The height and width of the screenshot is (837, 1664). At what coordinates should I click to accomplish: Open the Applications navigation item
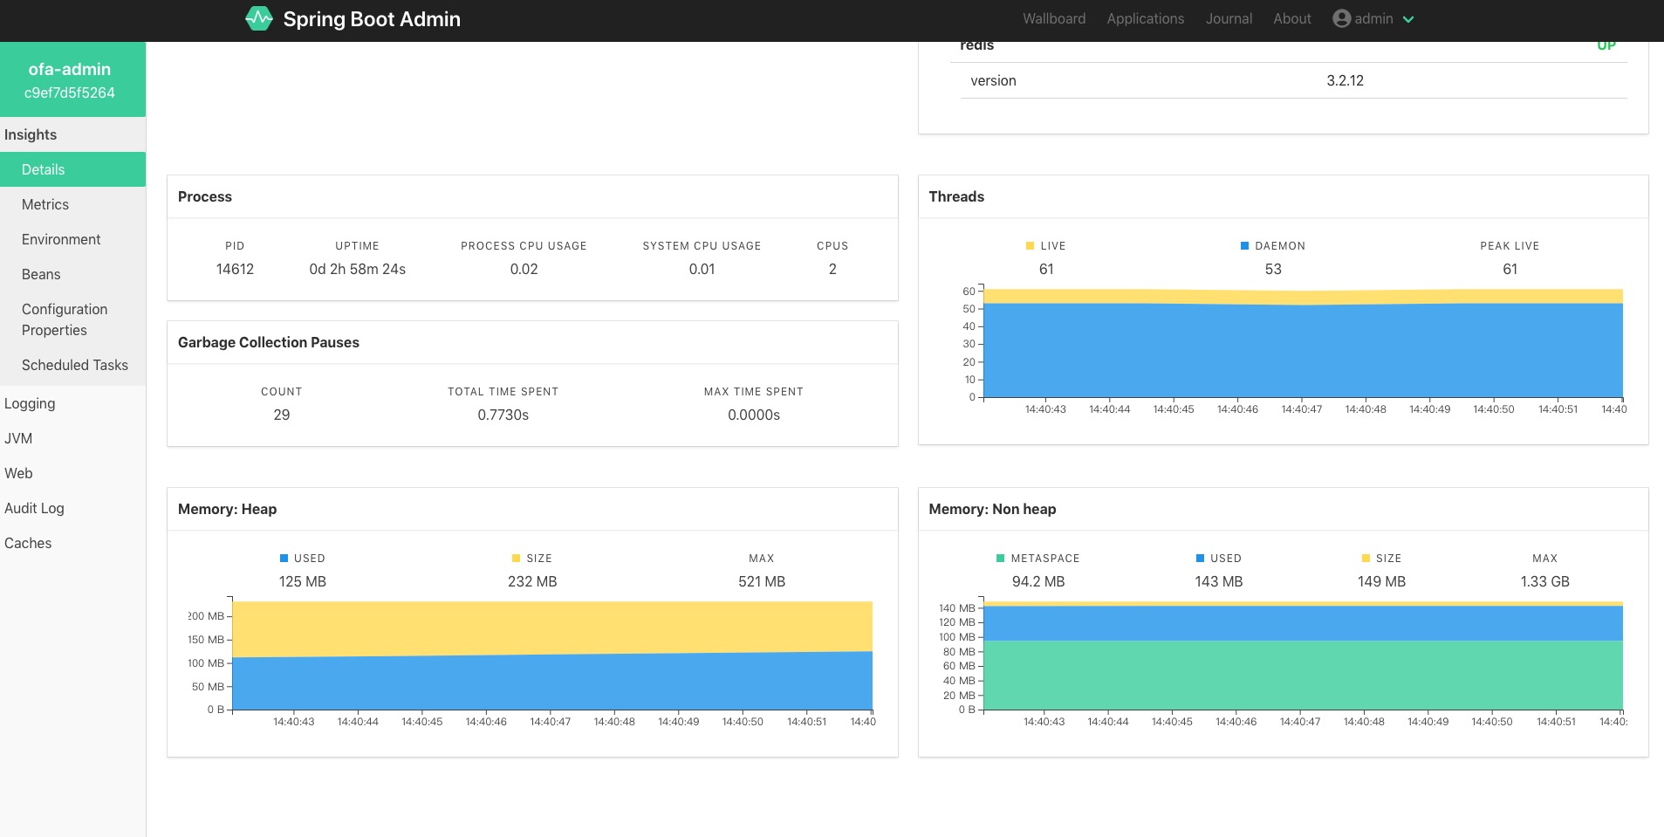pos(1145,18)
